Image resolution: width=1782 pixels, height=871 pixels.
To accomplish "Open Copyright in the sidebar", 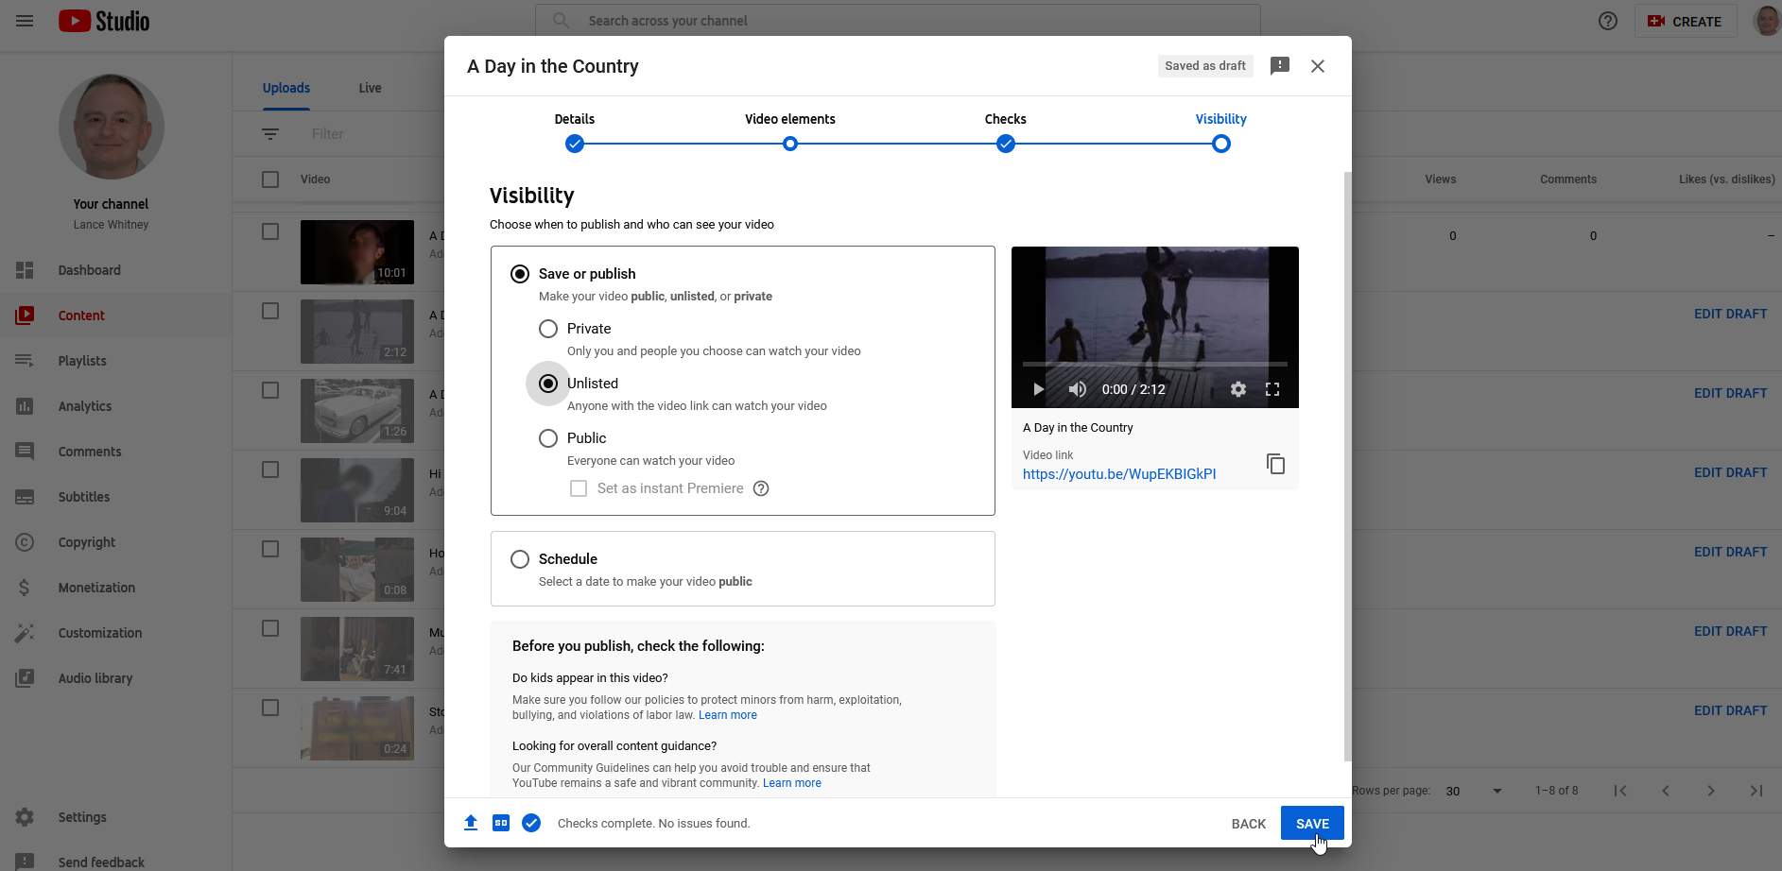I will pyautogui.click(x=115, y=542).
